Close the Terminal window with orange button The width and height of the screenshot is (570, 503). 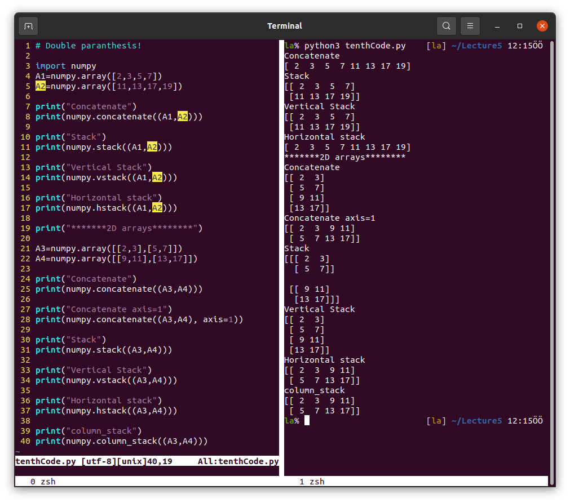(x=542, y=26)
